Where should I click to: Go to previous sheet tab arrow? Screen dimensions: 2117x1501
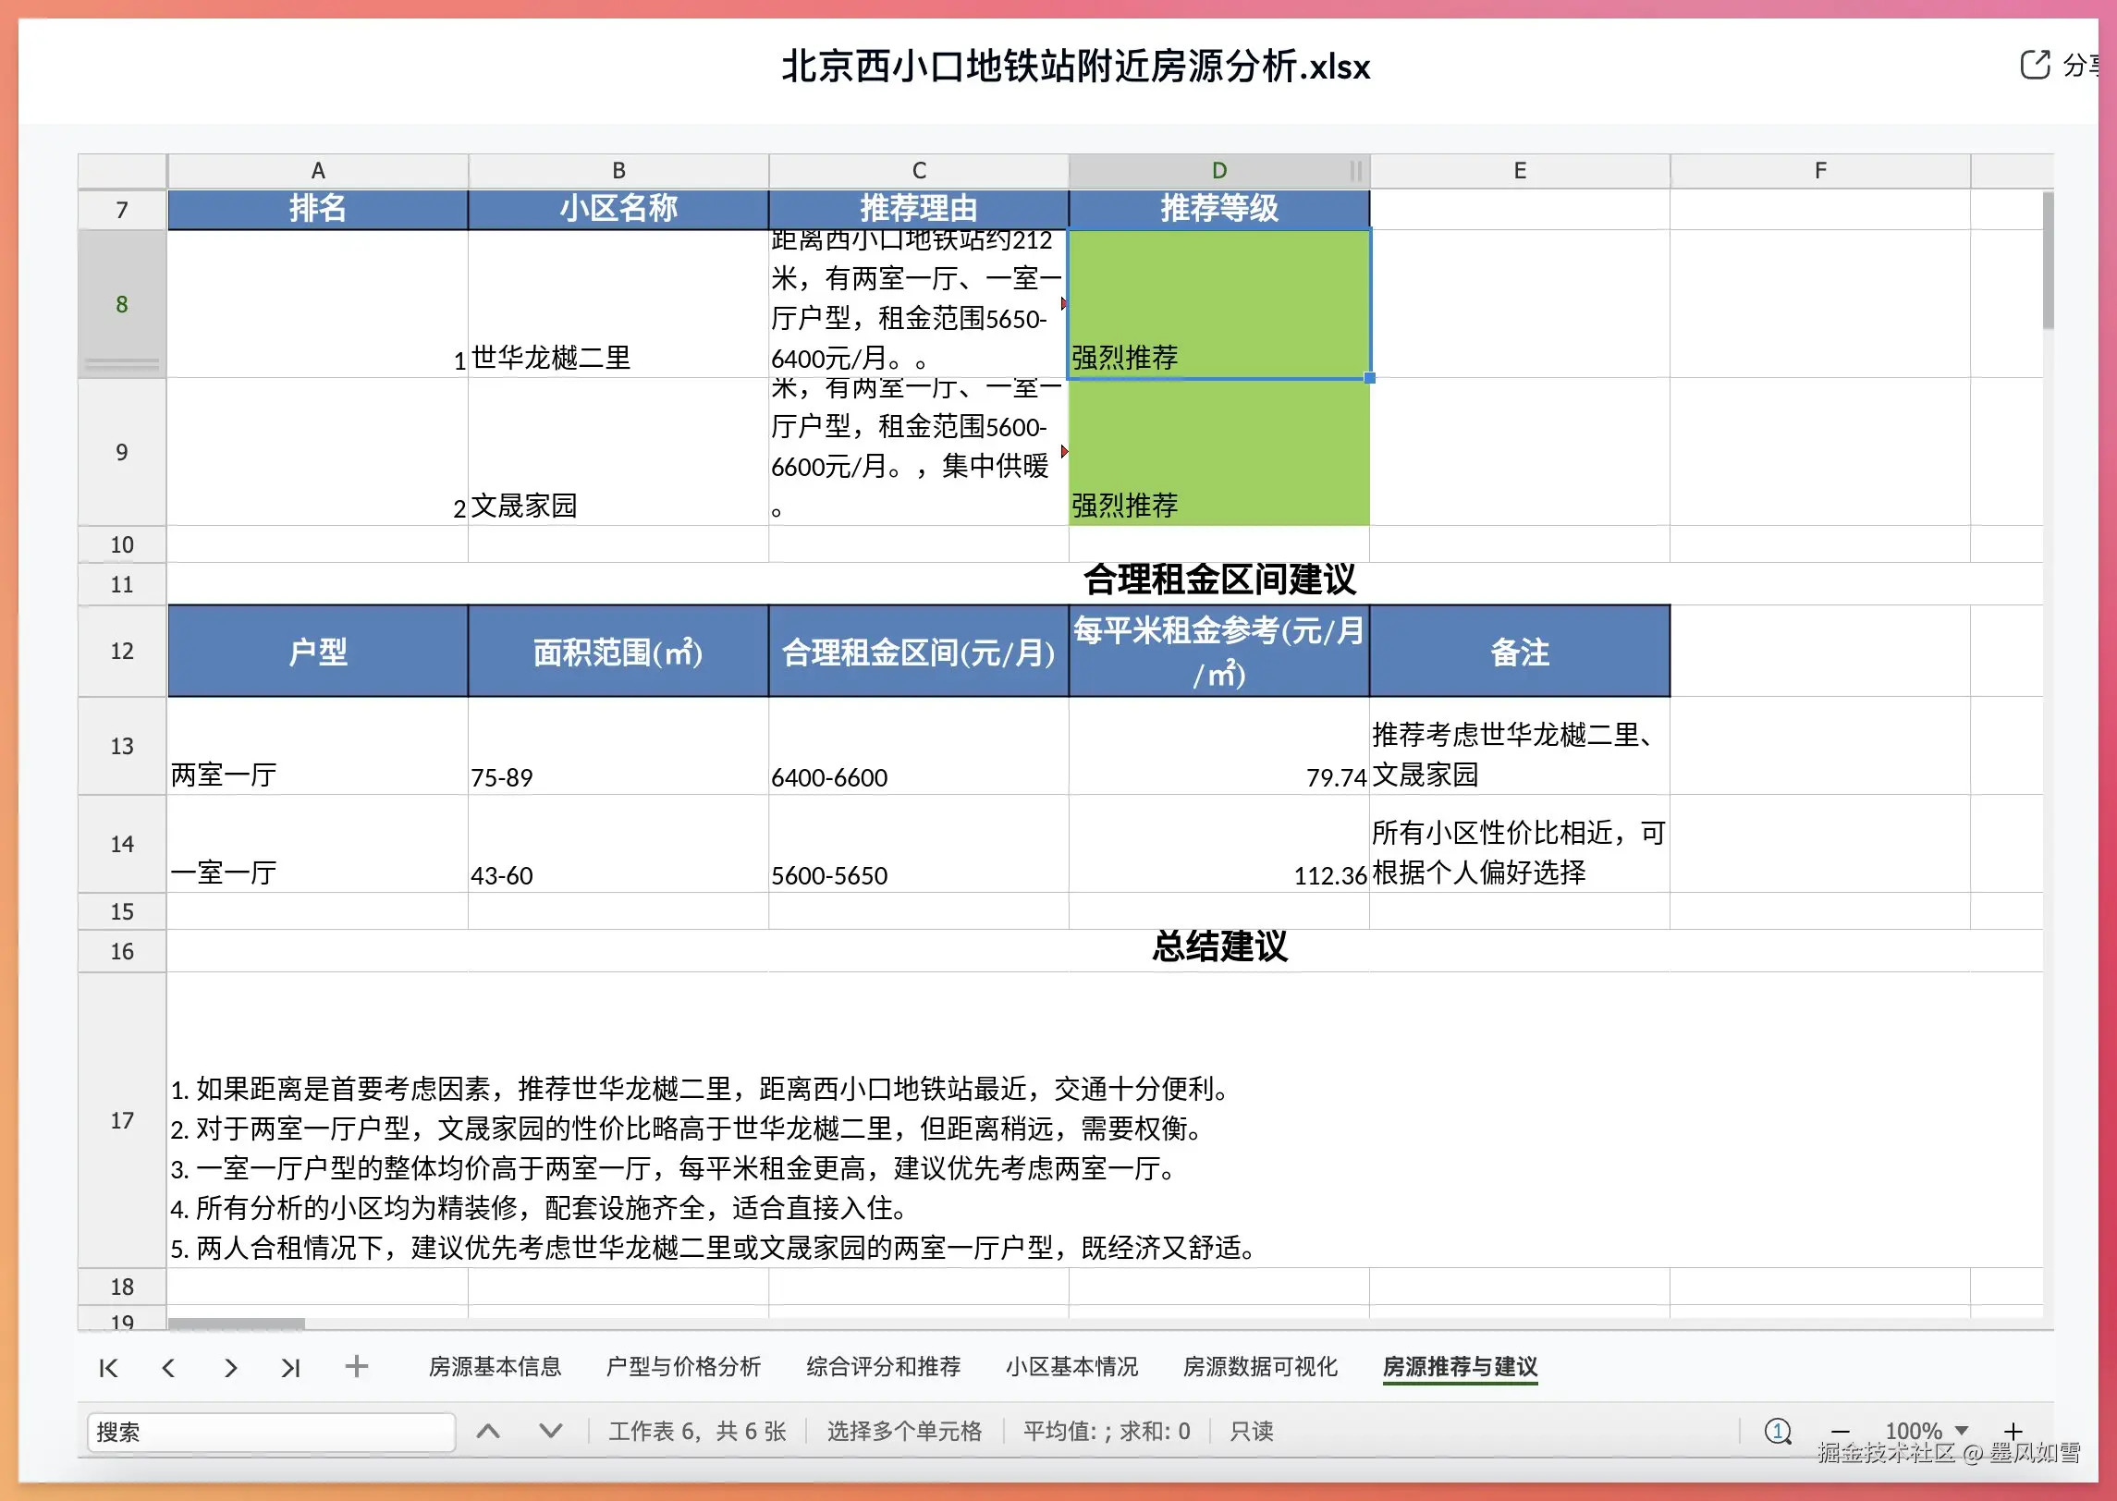tap(168, 1368)
